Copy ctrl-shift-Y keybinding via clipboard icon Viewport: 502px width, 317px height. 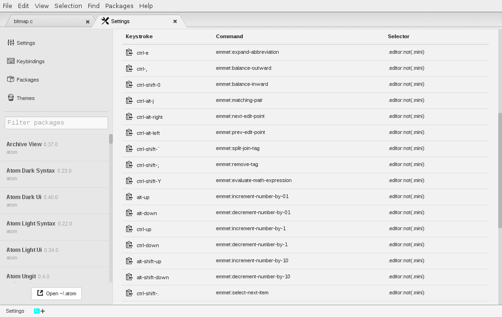click(129, 181)
